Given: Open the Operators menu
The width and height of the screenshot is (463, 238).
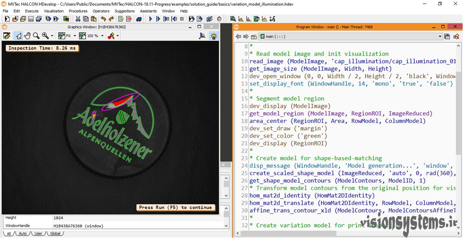Looking at the screenshot, I should click(x=101, y=11).
